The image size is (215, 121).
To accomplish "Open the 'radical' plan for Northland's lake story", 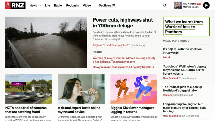I will pos(182,89).
